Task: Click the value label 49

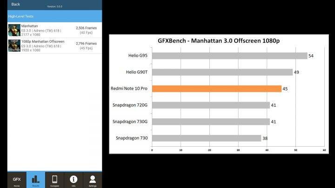Action: coord(296,72)
